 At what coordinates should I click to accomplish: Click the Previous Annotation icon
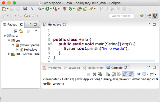pos(12,16)
